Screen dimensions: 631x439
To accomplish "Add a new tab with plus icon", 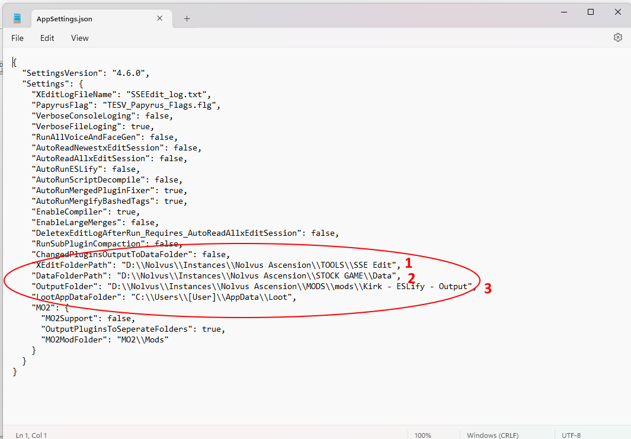I will coord(187,18).
